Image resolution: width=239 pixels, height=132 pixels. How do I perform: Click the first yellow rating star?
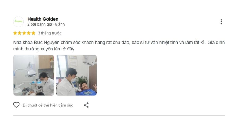[x=15, y=33]
